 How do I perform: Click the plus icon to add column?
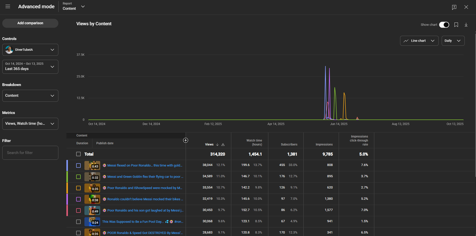(186, 140)
